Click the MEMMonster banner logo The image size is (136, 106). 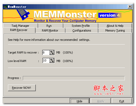coord(65,14)
